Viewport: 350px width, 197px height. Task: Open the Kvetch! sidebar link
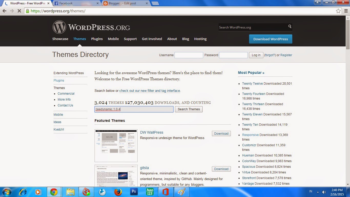(x=59, y=130)
